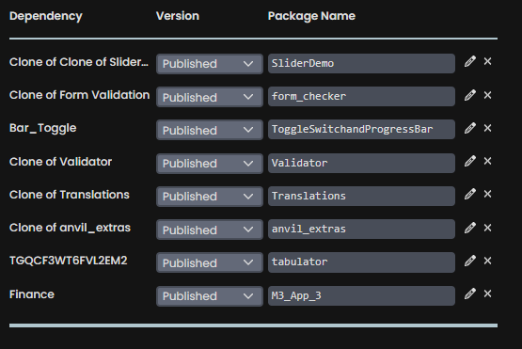This screenshot has width=522, height=349.
Task: Select a version for the TGQCF3WT6FVL2EM2 dependency
Action: [x=210, y=262]
